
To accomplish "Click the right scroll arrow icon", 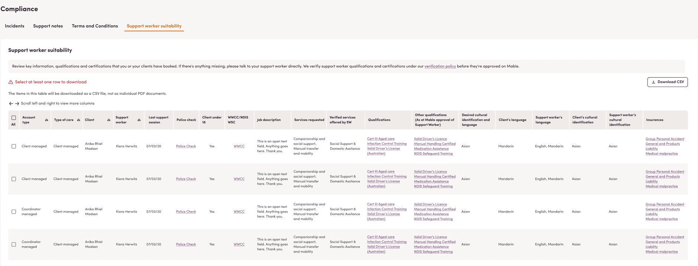I will point(17,104).
